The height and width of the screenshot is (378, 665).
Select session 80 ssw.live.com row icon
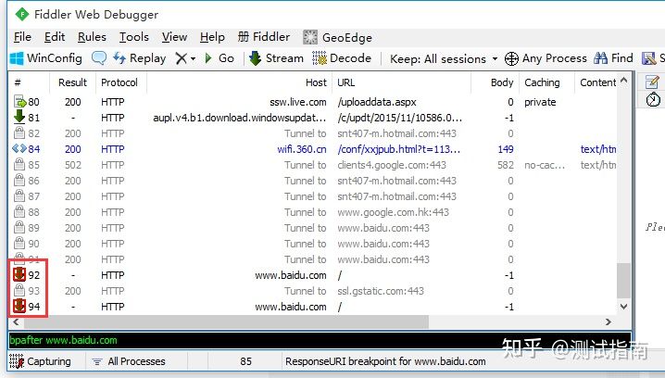(x=20, y=102)
